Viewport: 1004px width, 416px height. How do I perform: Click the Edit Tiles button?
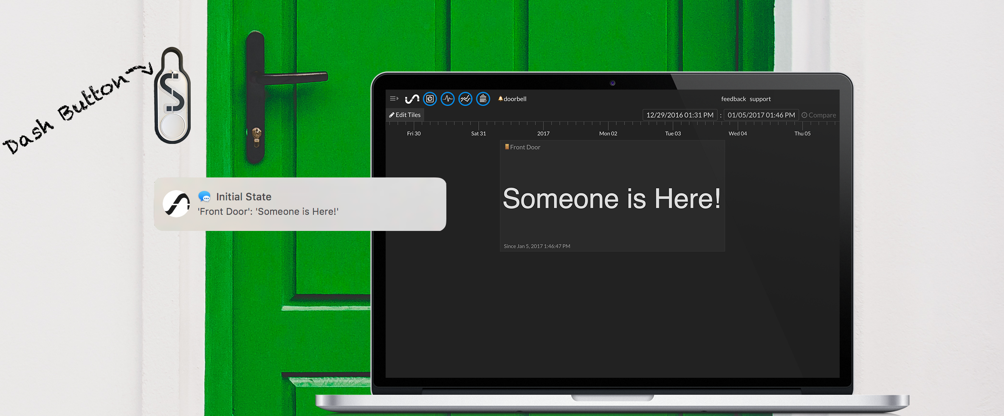[405, 115]
